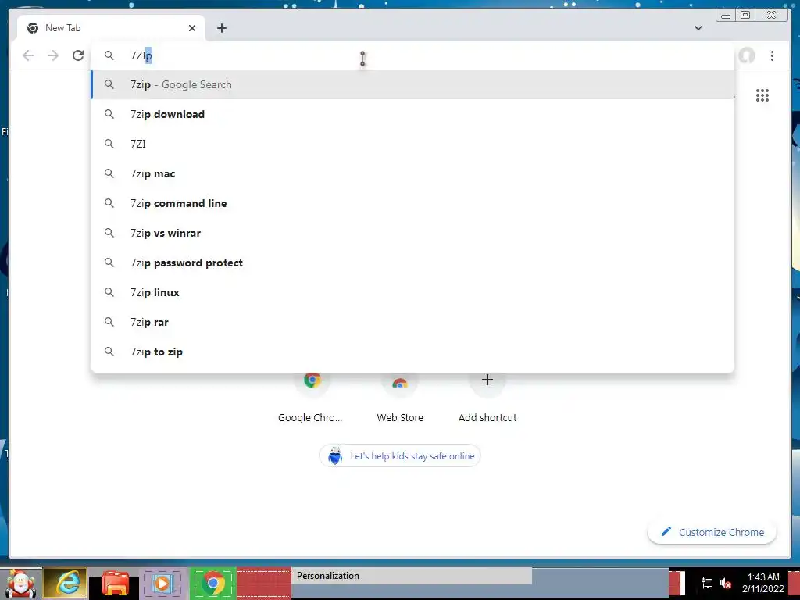The width and height of the screenshot is (800, 600).
Task: Pick the '7zip rar' suggestion
Action: pos(412,322)
